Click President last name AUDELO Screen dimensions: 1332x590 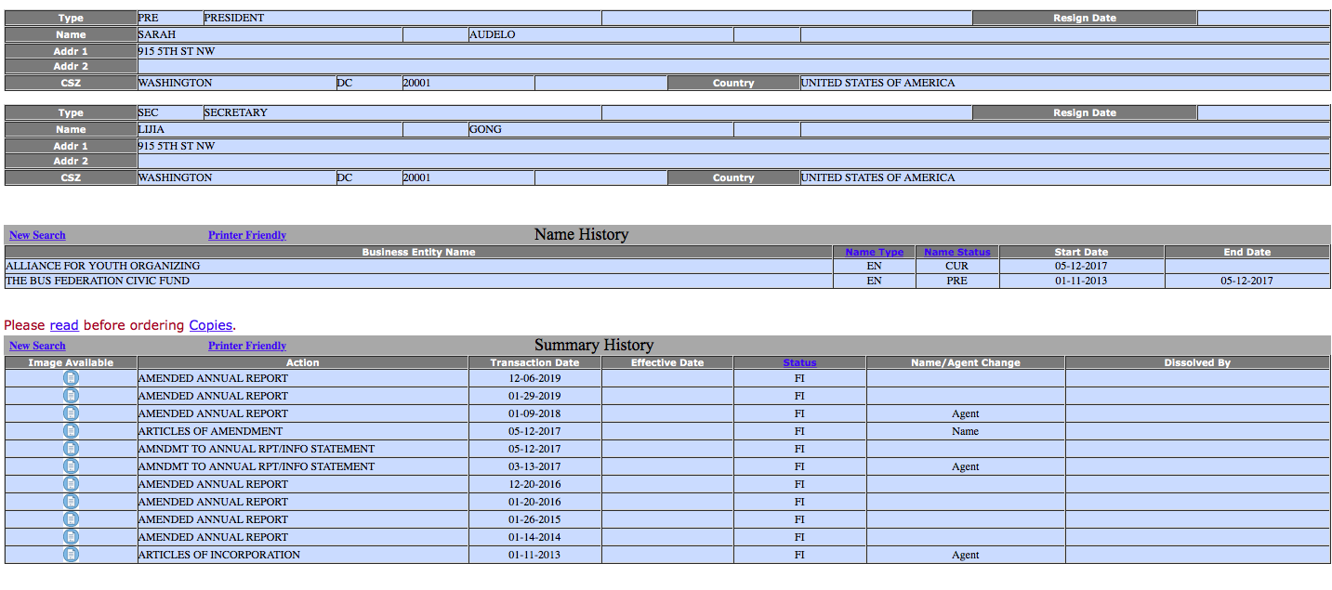[x=492, y=34]
